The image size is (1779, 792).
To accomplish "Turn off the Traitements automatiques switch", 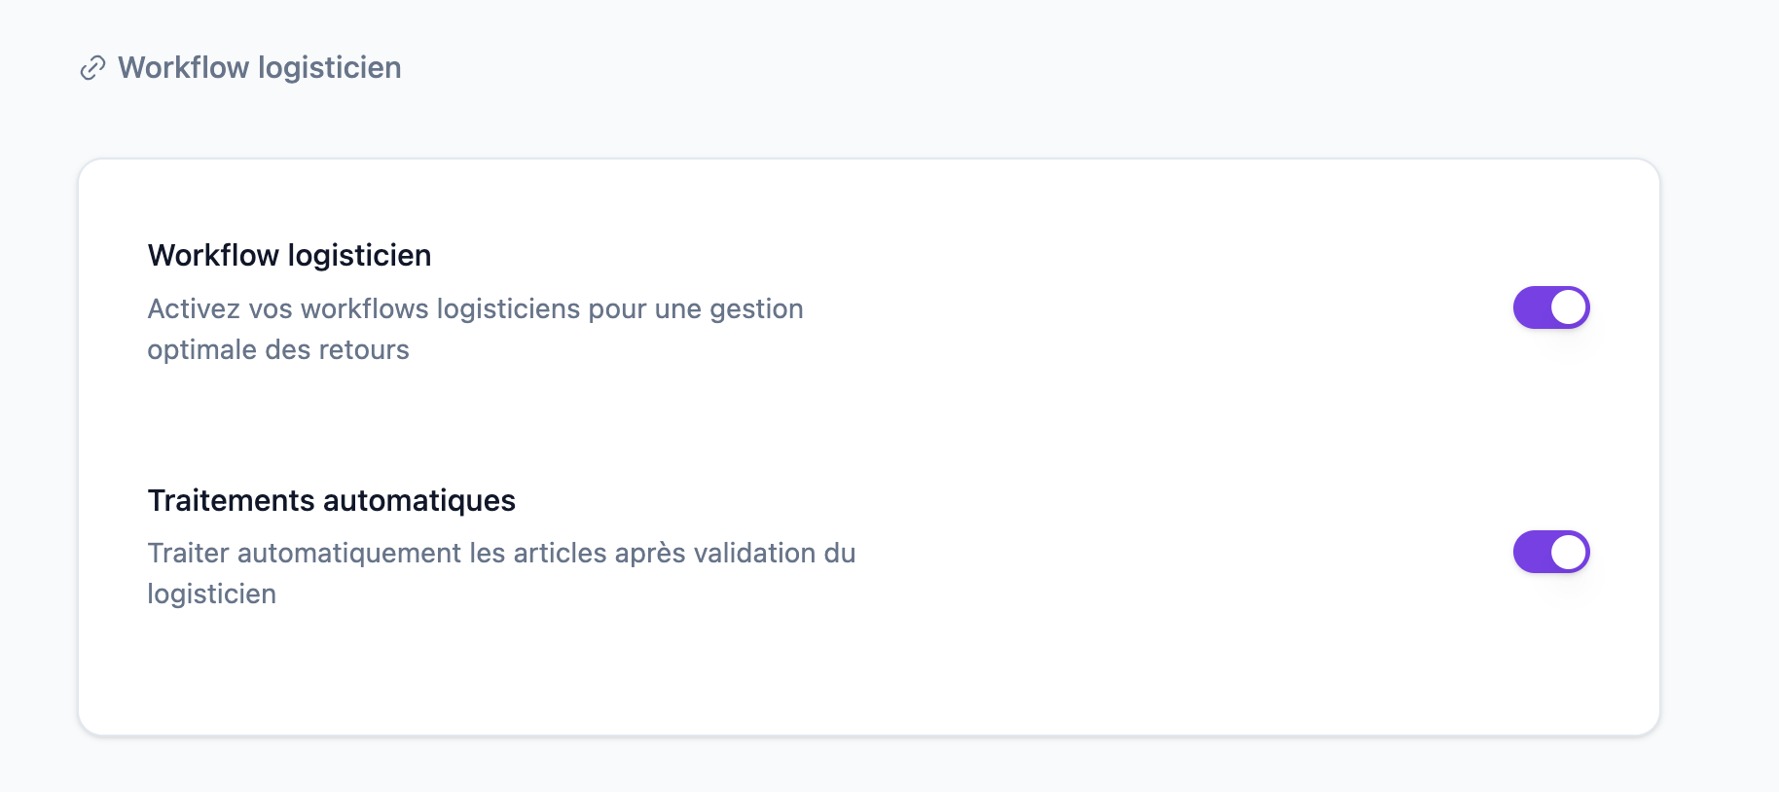I will 1551,552.
